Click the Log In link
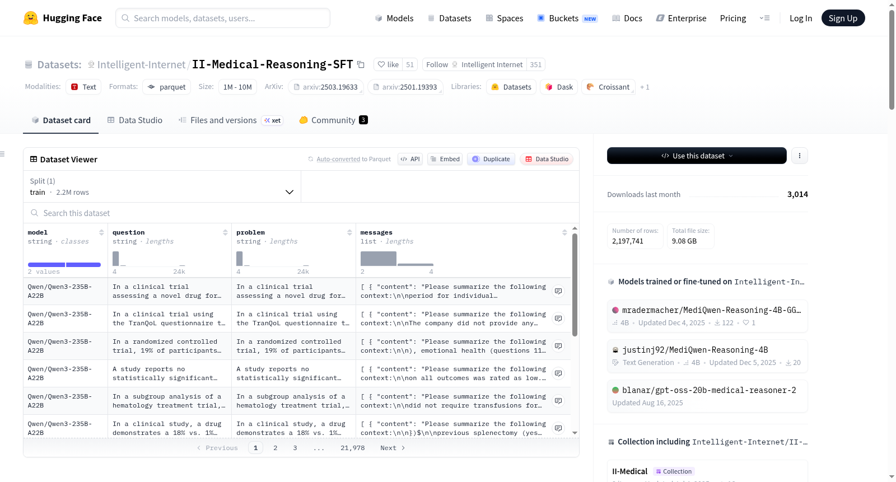Image resolution: width=896 pixels, height=482 pixels. click(801, 18)
